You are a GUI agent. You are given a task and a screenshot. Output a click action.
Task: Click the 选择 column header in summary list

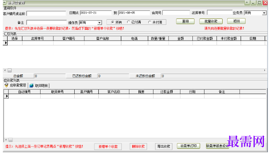click(15, 38)
